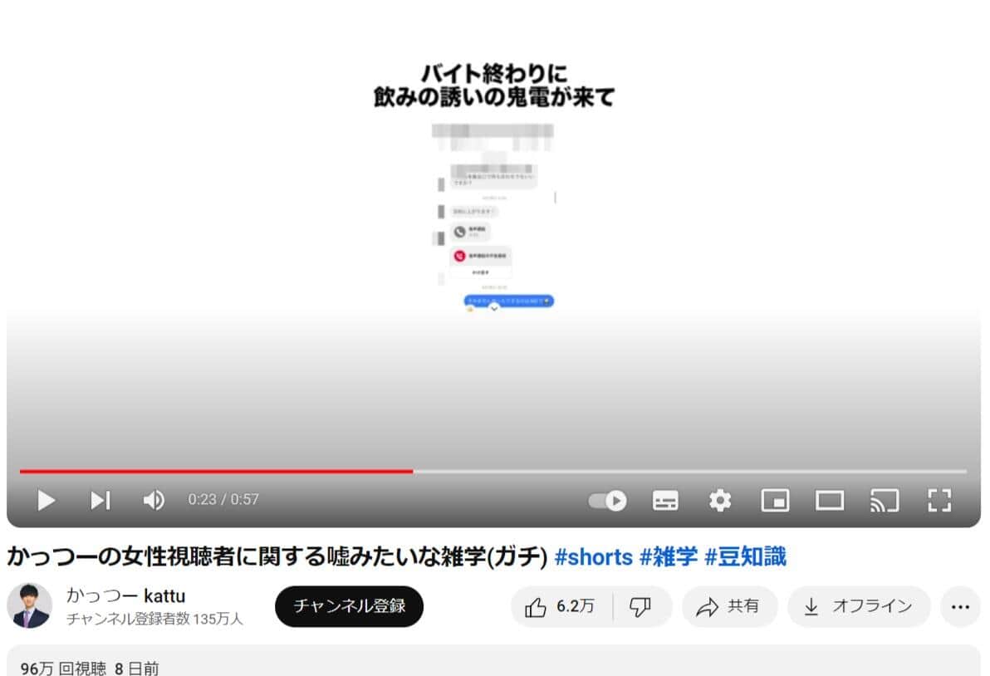This screenshot has width=990, height=676.
Task: Cast video using the cast icon
Action: [x=884, y=500]
